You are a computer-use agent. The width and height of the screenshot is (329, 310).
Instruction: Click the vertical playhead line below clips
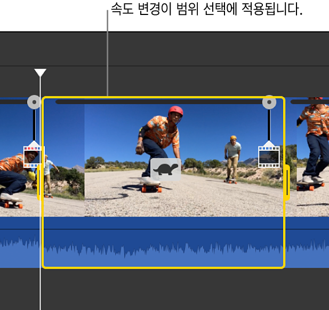(41, 289)
